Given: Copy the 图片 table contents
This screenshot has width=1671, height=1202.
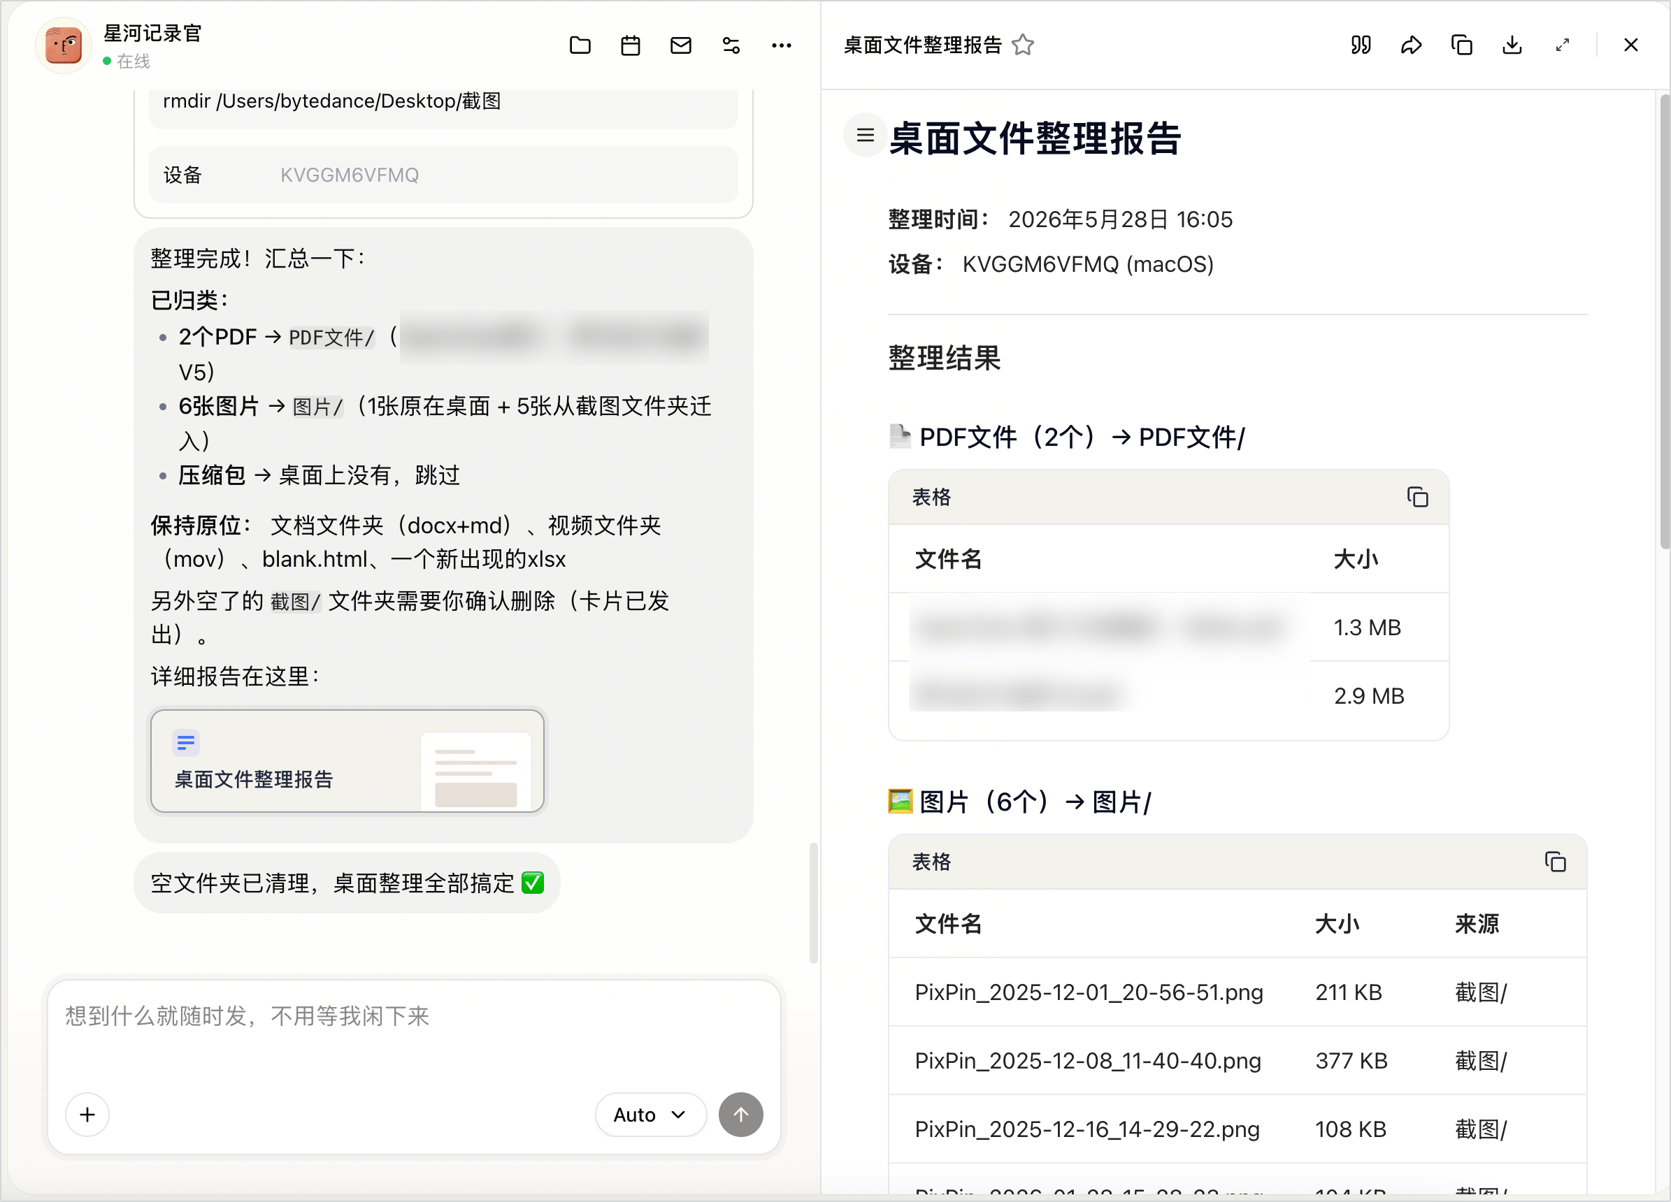Looking at the screenshot, I should coord(1555,862).
